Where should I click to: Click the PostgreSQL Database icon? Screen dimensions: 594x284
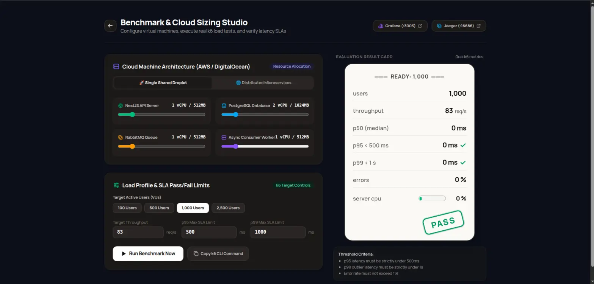pyautogui.click(x=224, y=106)
